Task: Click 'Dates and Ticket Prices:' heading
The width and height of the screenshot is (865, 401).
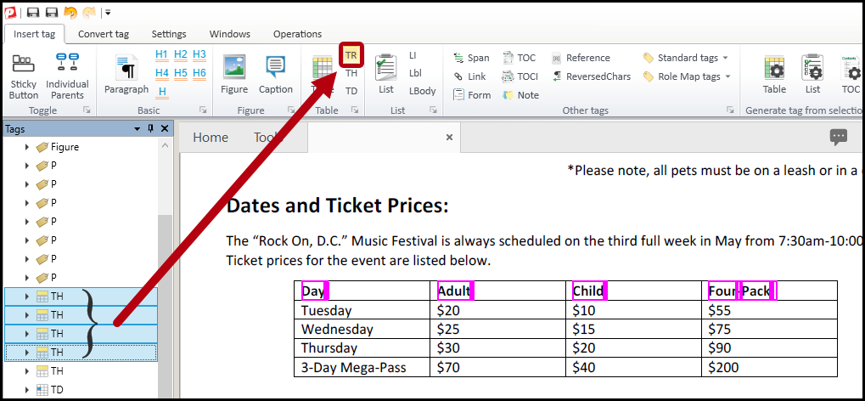Action: [337, 206]
